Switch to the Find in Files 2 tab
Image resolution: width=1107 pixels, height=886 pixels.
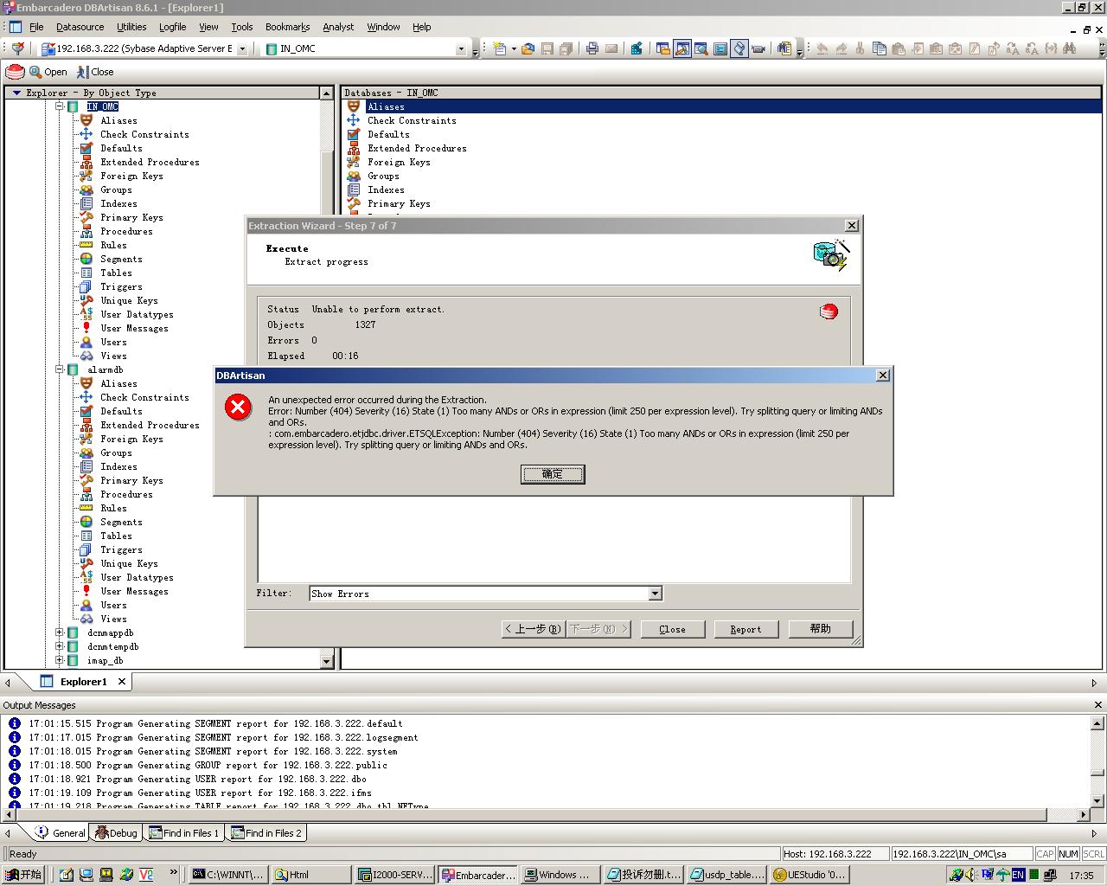pyautogui.click(x=266, y=833)
